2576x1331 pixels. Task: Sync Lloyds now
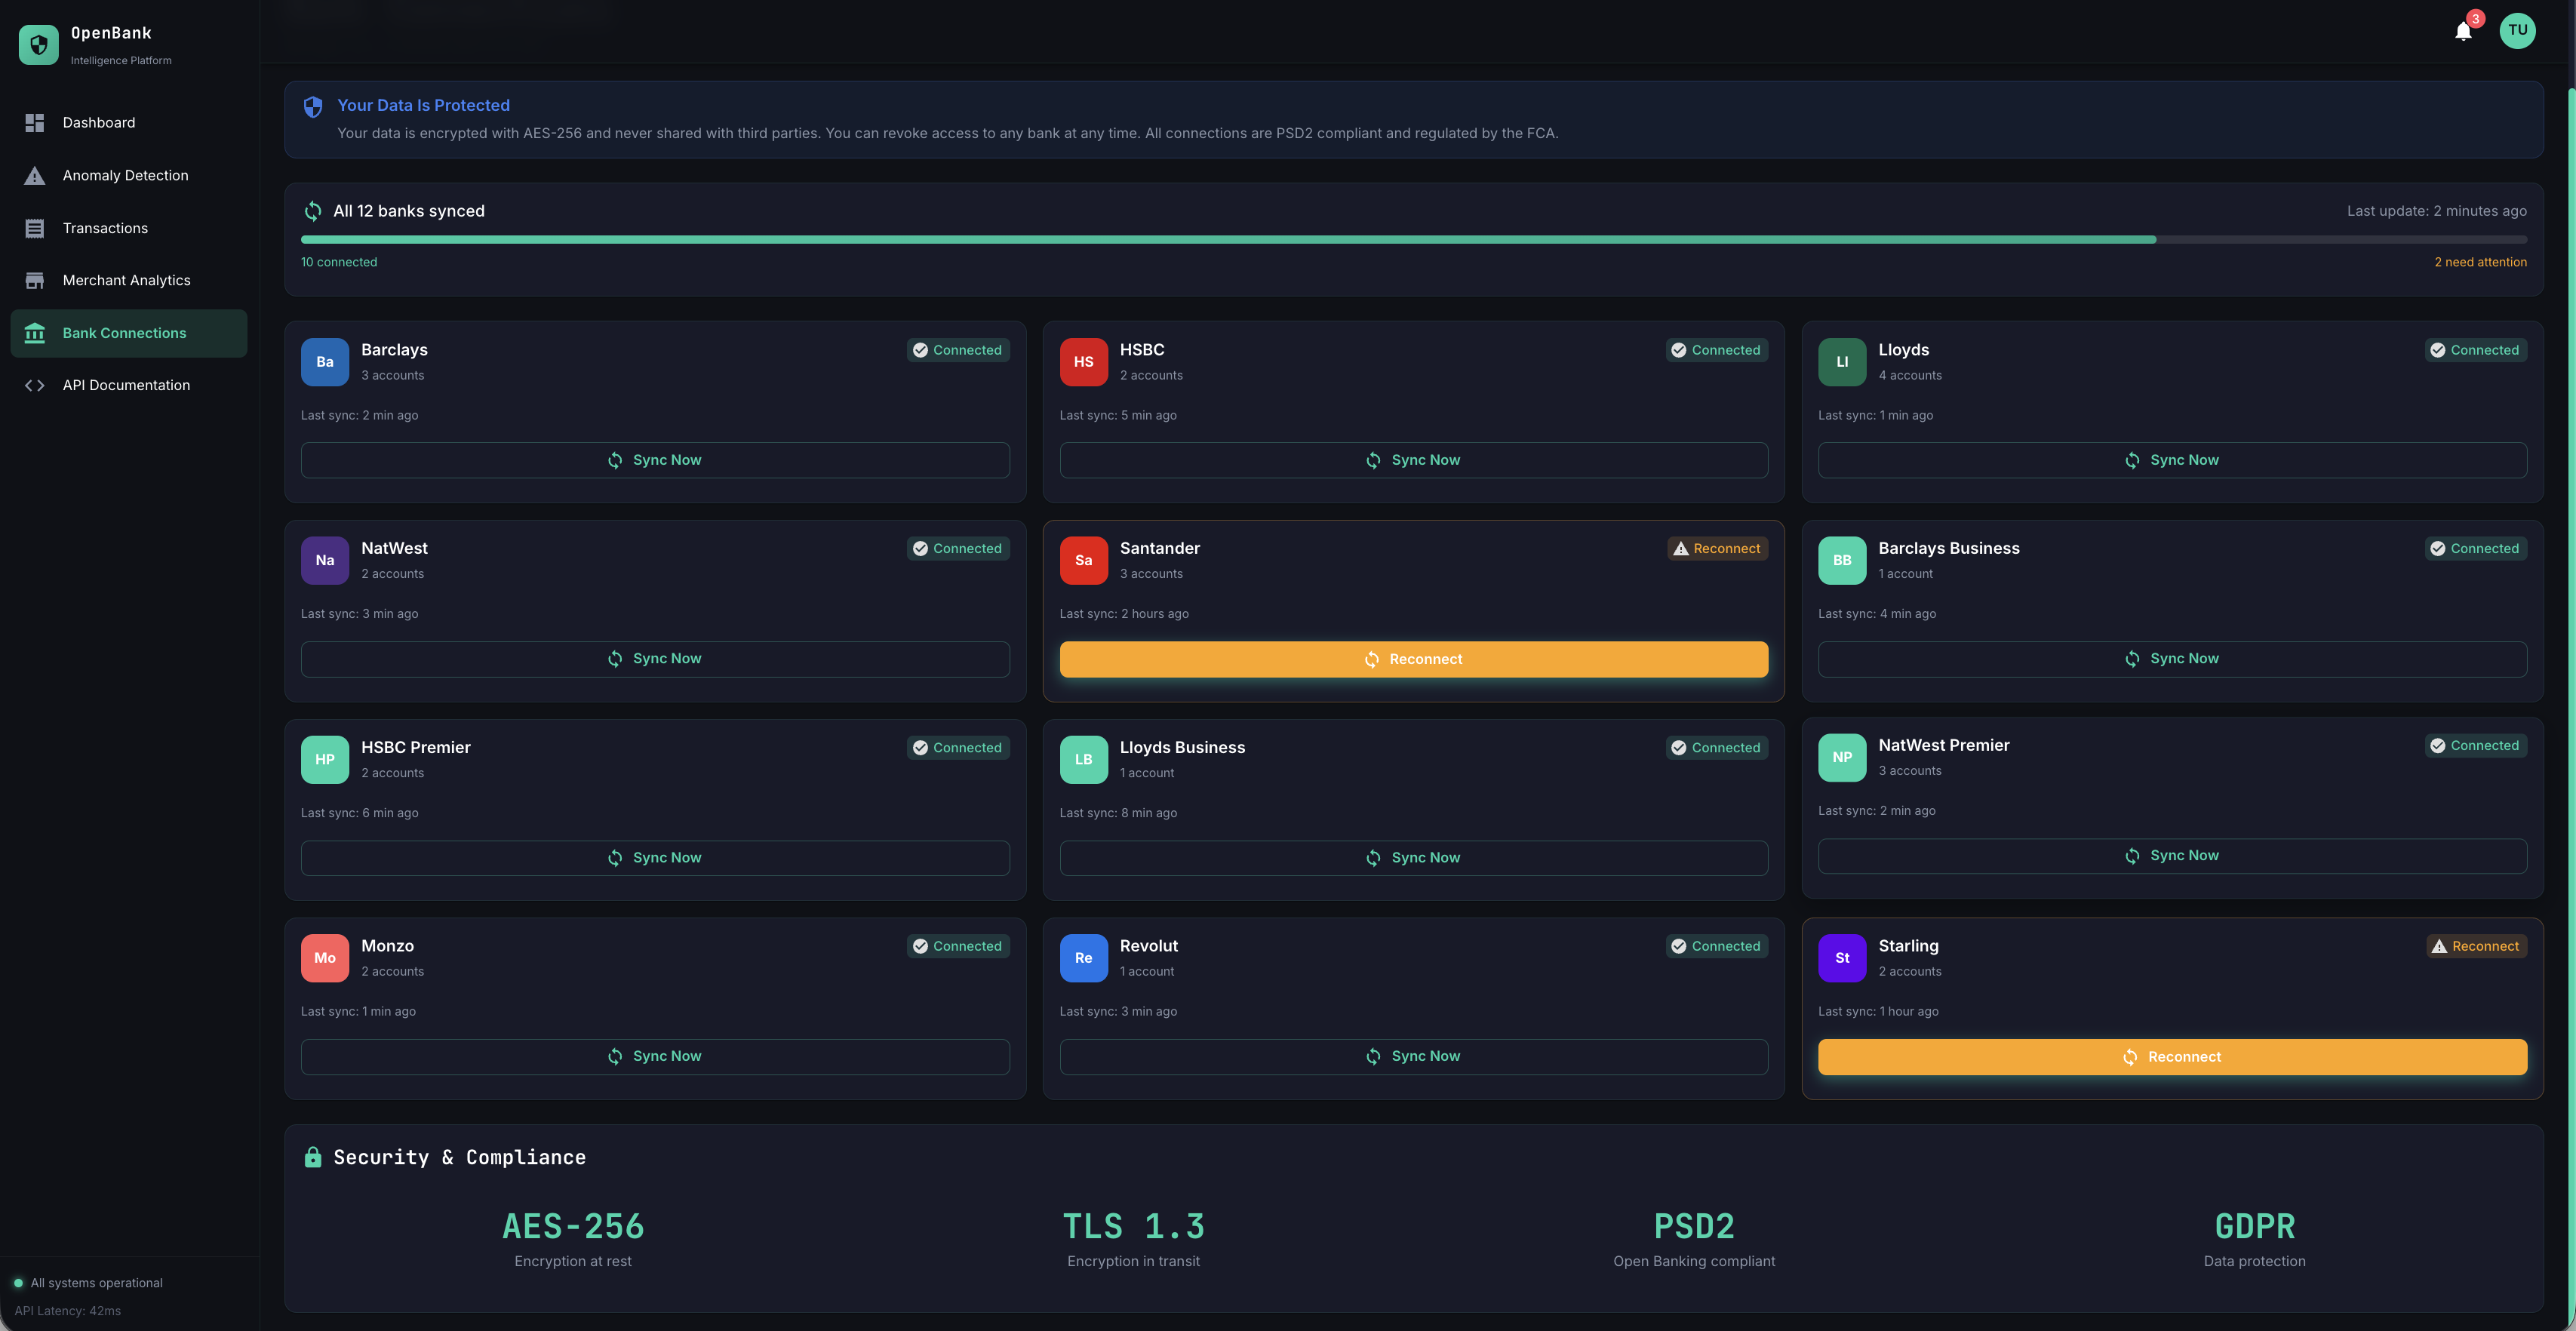coord(2172,460)
